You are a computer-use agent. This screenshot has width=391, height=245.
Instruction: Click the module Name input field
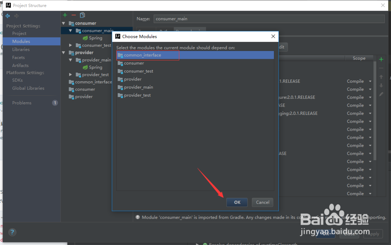coord(269,19)
